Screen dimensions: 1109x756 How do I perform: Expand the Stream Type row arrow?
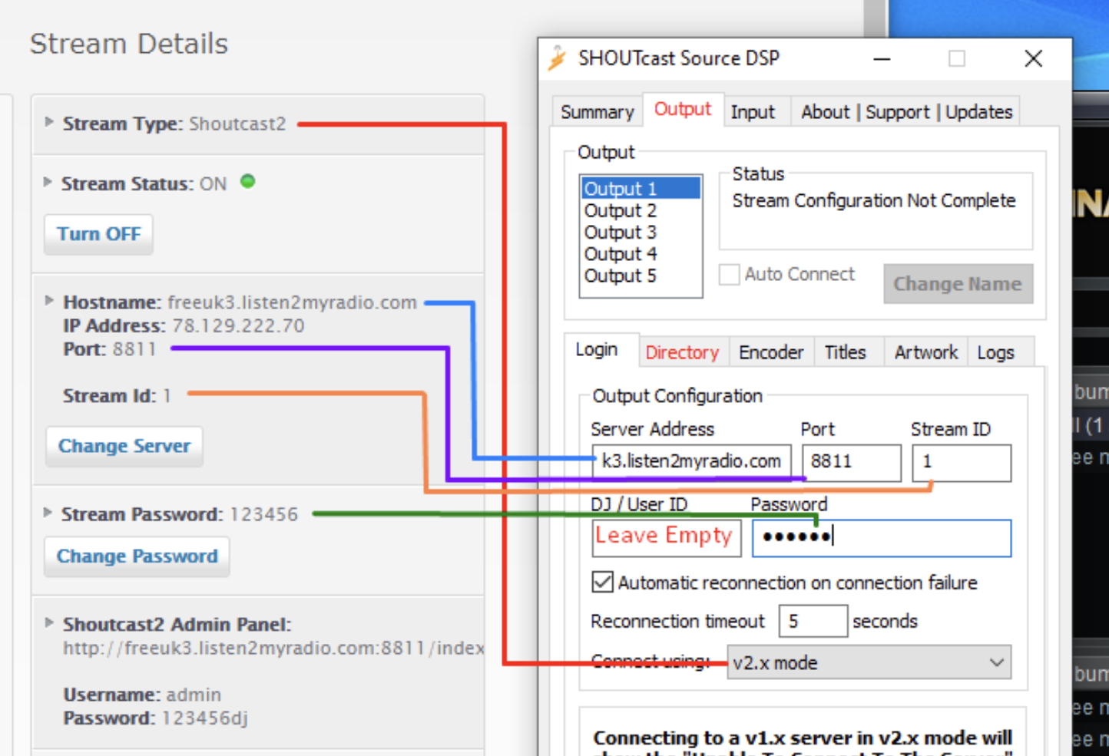pos(49,122)
